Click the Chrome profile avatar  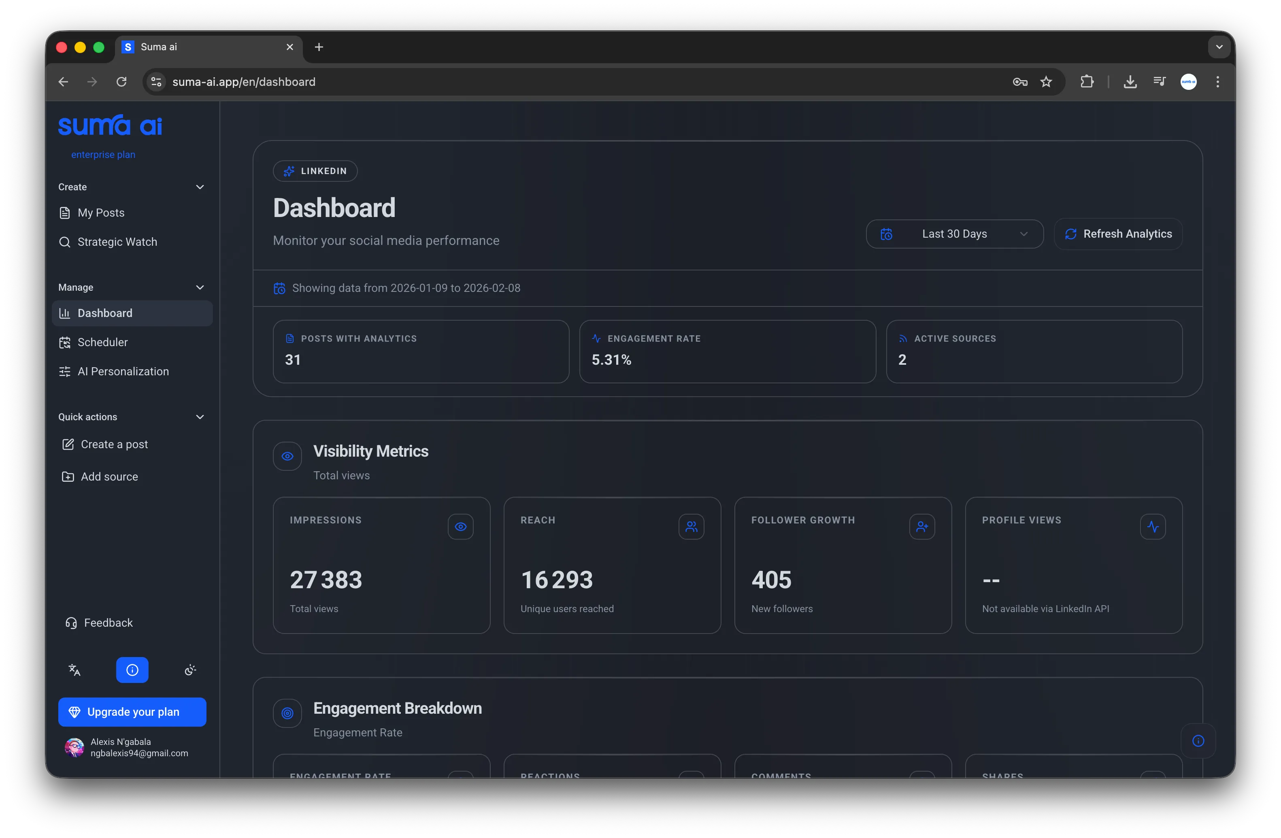(1188, 82)
